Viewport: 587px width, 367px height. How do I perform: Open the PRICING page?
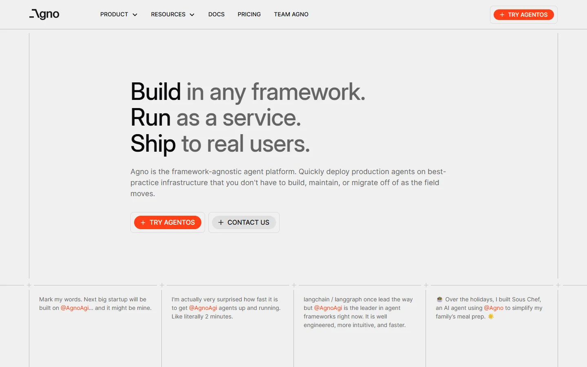tap(249, 14)
